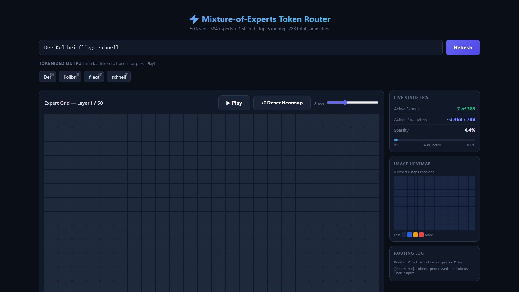Click Reset Heatmap button
The width and height of the screenshot is (519, 292).
(x=282, y=103)
